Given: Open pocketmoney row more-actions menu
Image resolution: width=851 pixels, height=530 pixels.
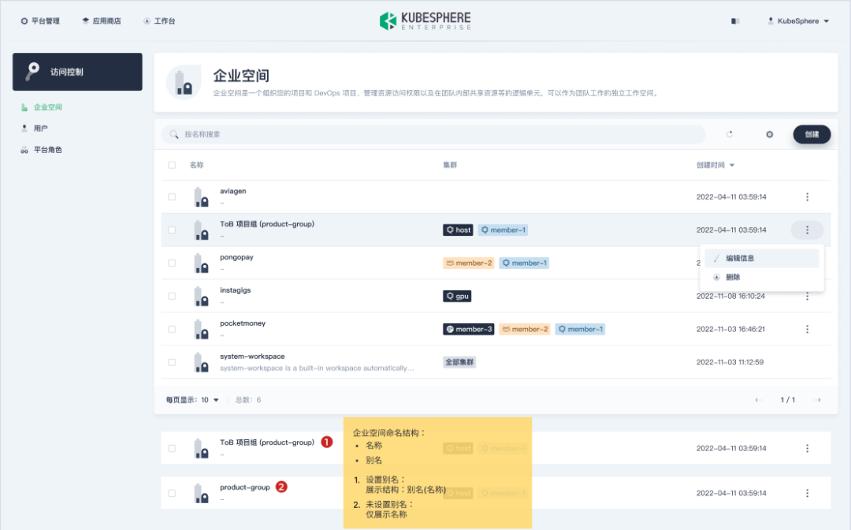Looking at the screenshot, I should pos(807,329).
